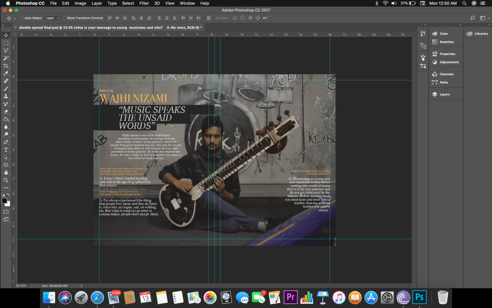Open the Swatches panel
Screen dimensions: 492x308
pos(446,42)
